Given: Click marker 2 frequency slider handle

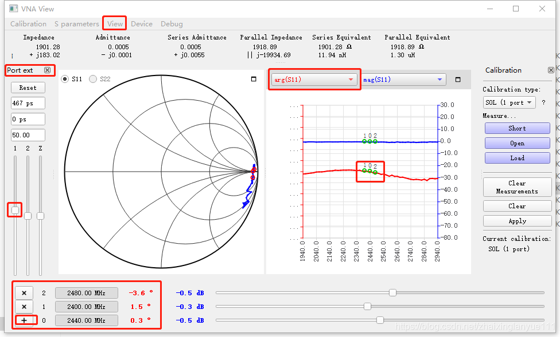Looking at the screenshot, I should coord(392,292).
